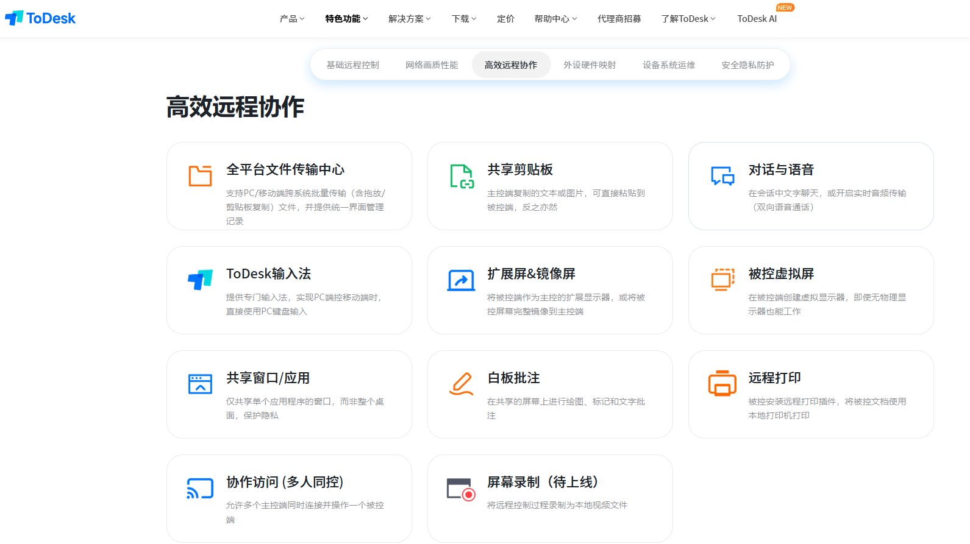
Task: Open the 远程打印 card title
Action: click(x=774, y=378)
